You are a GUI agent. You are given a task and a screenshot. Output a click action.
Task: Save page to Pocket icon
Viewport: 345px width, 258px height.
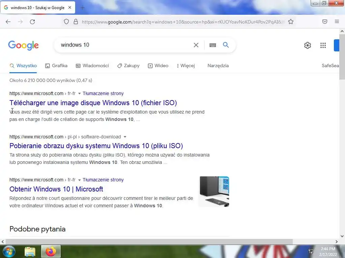[x=325, y=21]
